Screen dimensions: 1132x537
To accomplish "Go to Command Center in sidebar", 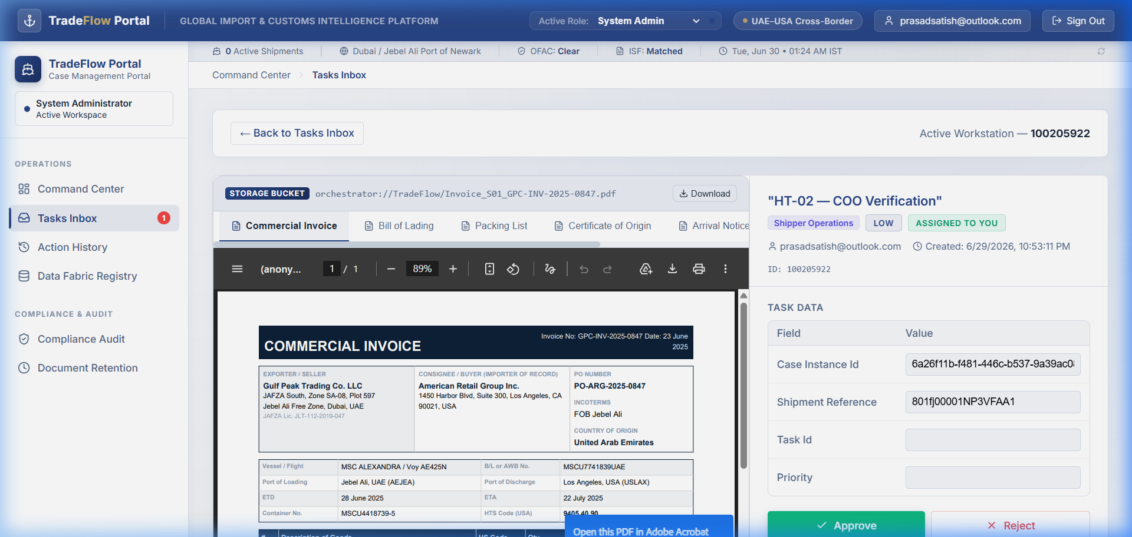I will click(x=94, y=189).
